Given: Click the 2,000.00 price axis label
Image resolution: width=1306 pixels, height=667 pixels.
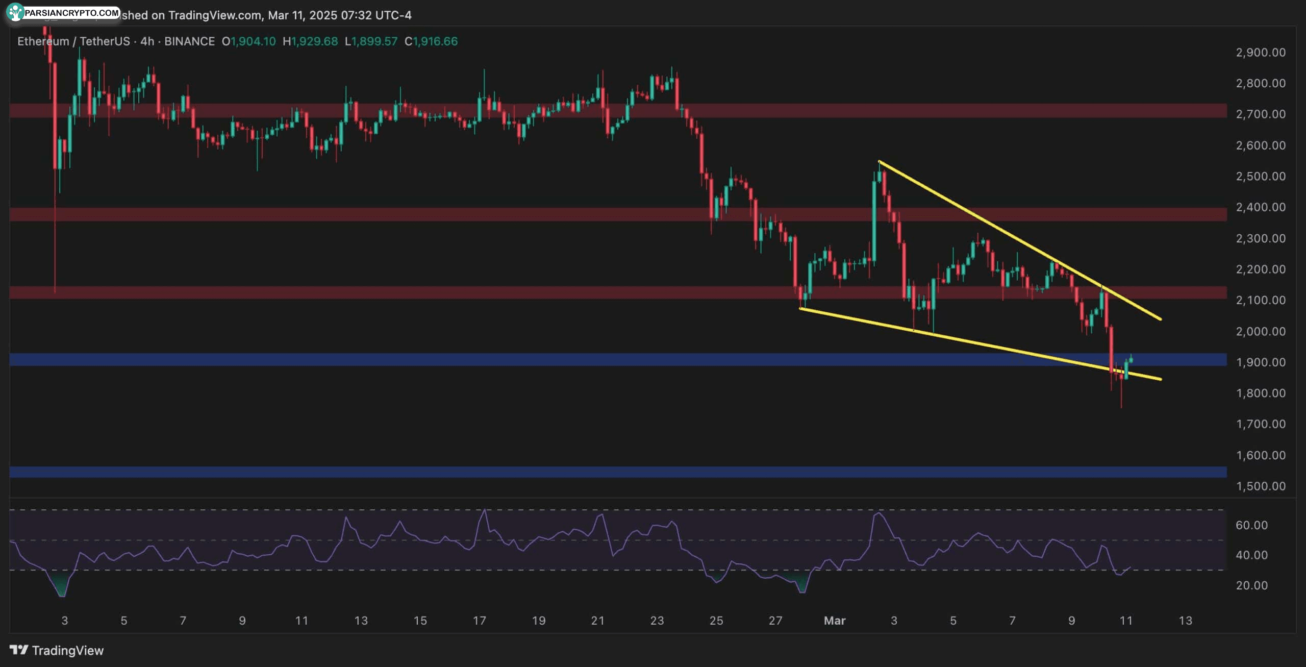Looking at the screenshot, I should (1261, 331).
